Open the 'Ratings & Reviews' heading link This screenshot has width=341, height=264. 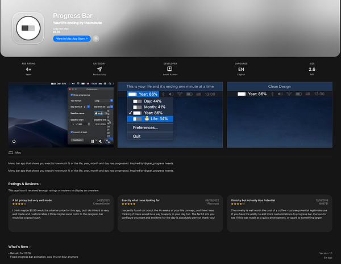pyautogui.click(x=23, y=184)
